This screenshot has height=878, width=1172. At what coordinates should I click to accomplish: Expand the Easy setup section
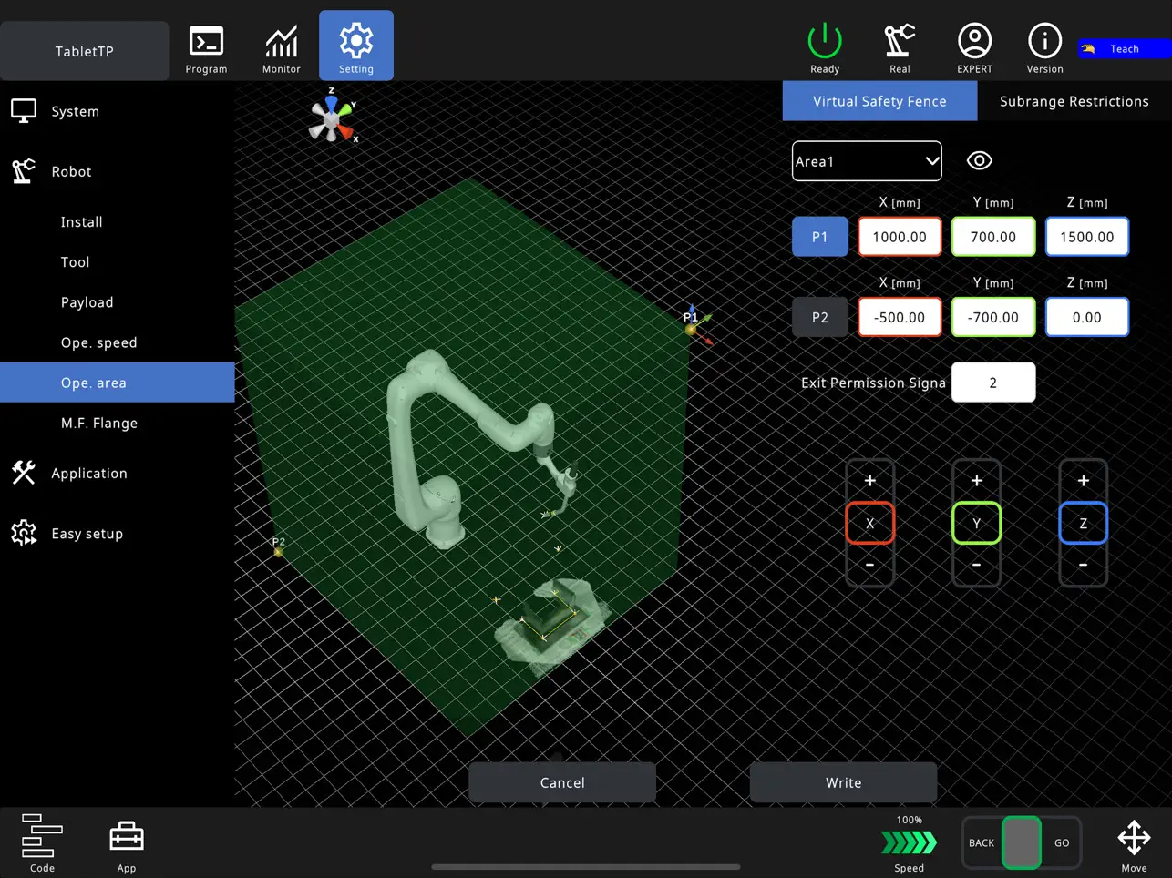point(117,534)
